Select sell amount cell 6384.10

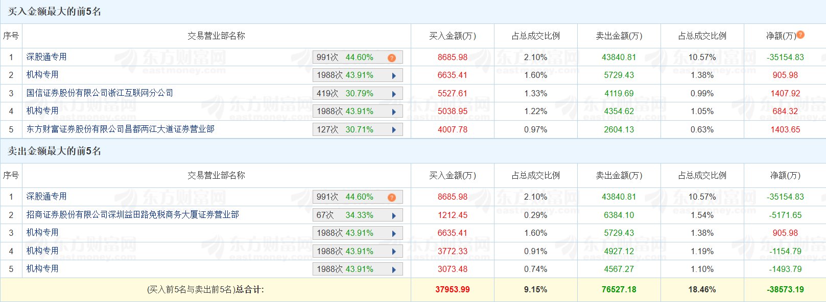coord(619,215)
